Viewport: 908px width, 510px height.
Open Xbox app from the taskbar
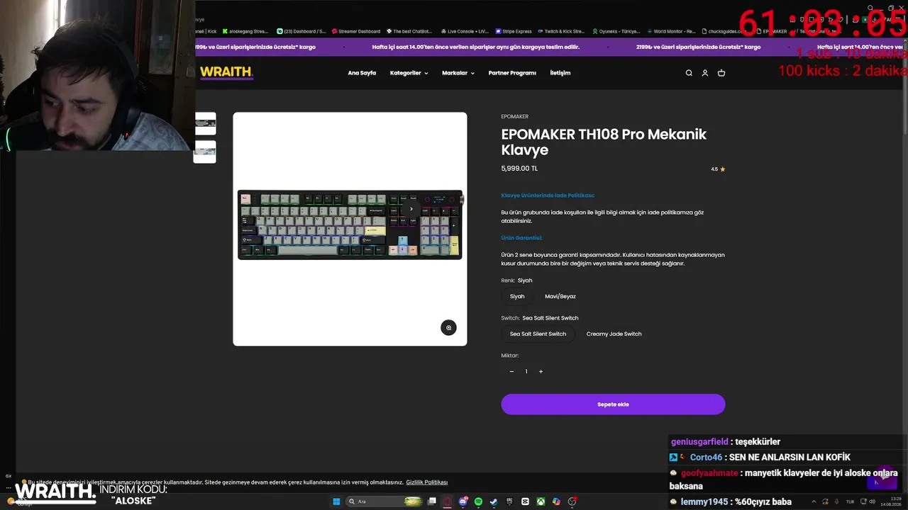tap(541, 501)
